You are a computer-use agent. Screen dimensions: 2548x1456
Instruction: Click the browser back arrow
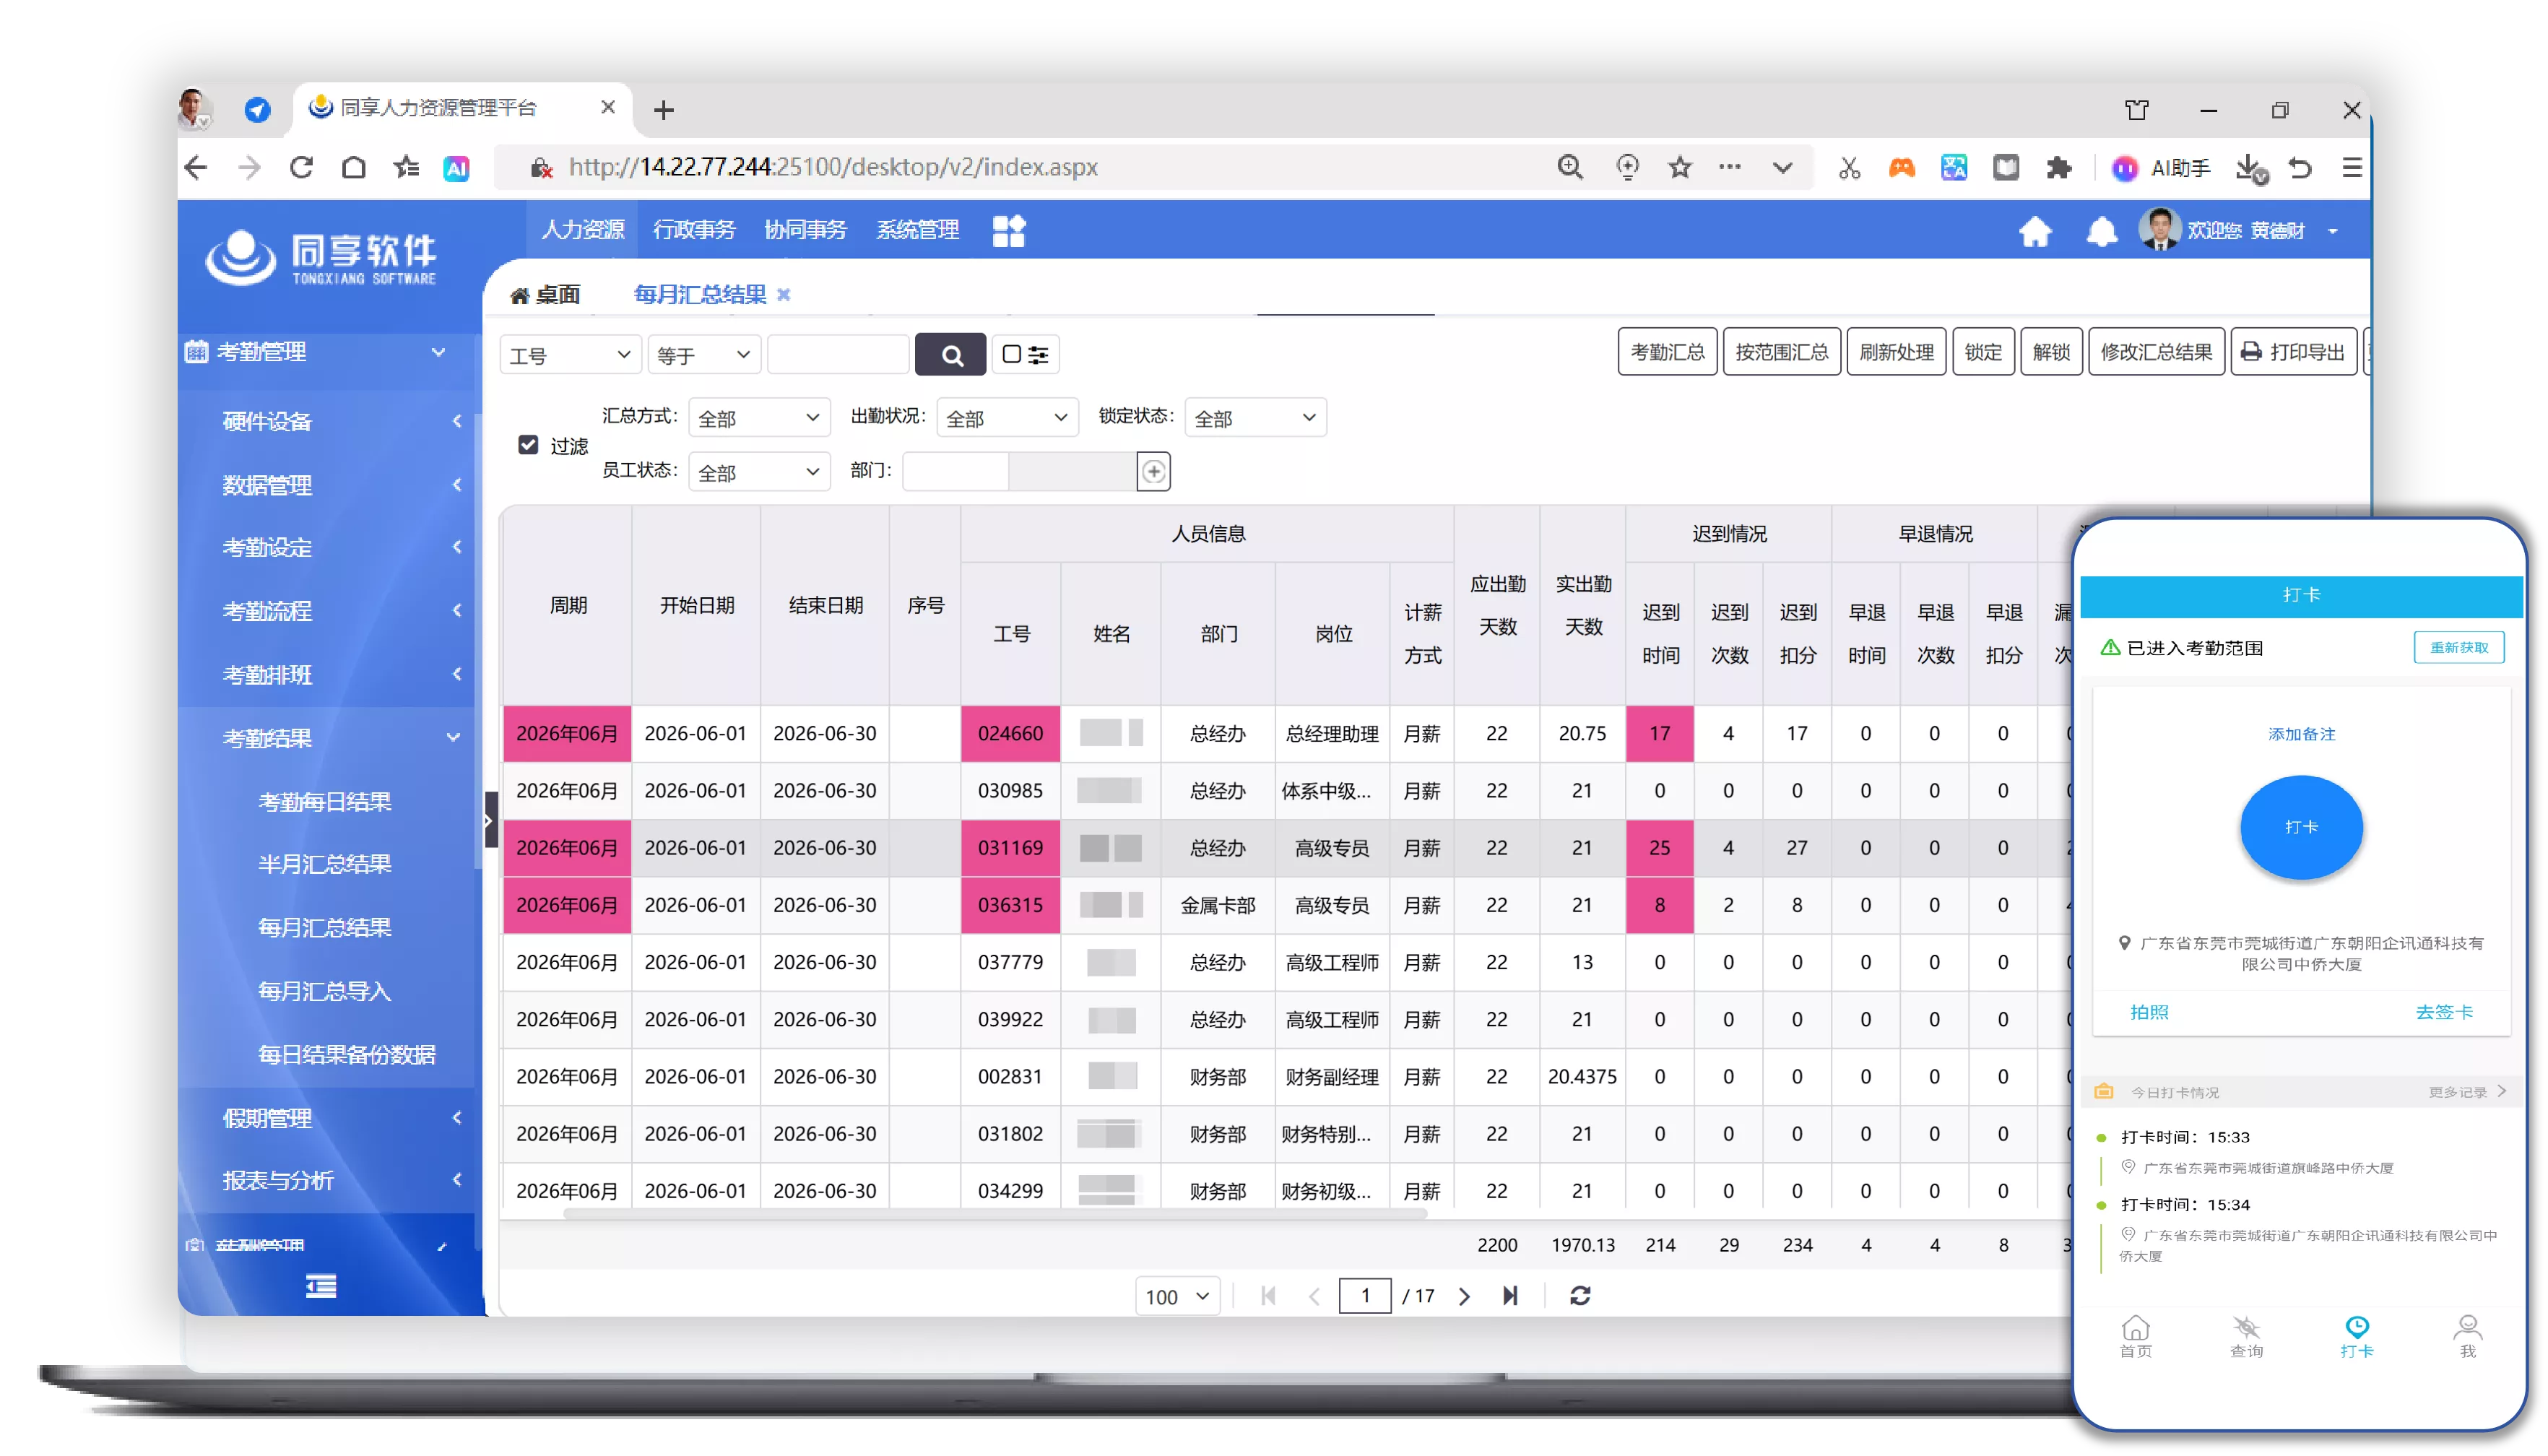click(196, 167)
